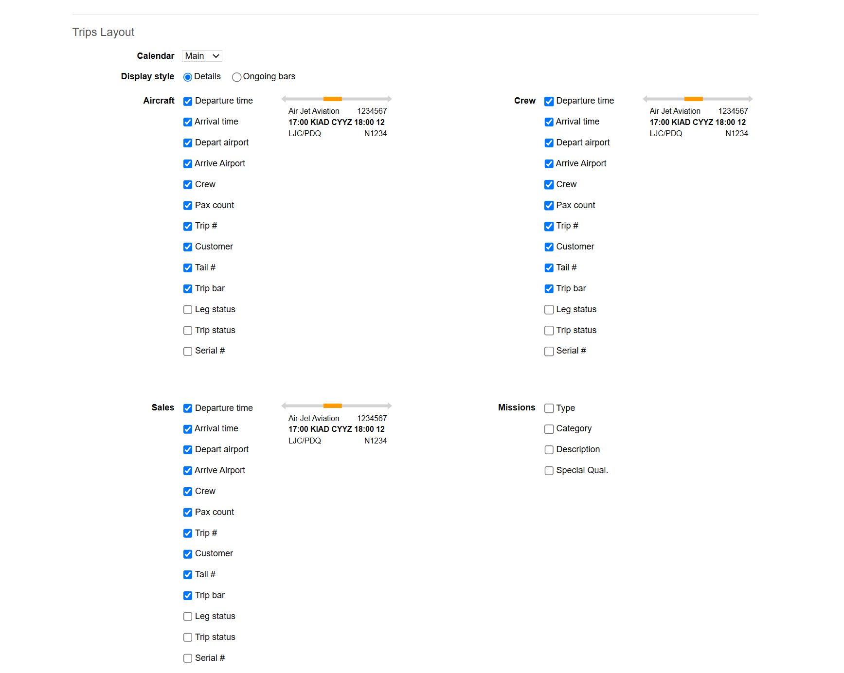Enable Leg status for Crew
The height and width of the screenshot is (673, 844).
coord(549,309)
